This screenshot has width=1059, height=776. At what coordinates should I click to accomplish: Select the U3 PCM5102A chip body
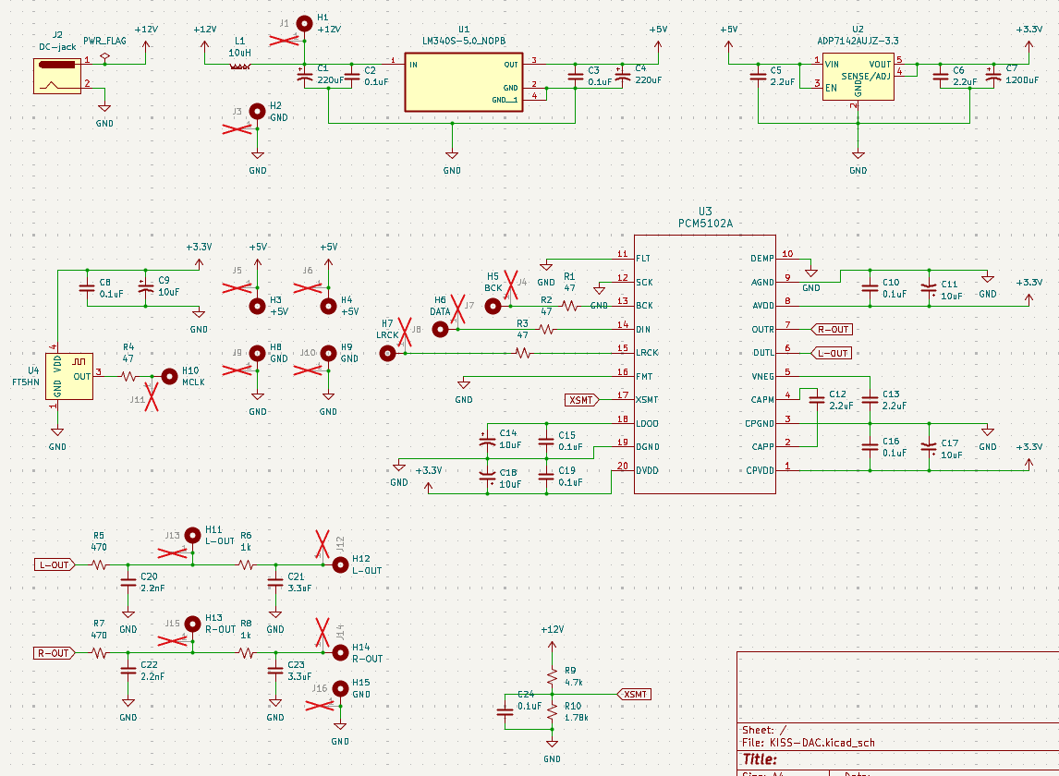(x=704, y=364)
